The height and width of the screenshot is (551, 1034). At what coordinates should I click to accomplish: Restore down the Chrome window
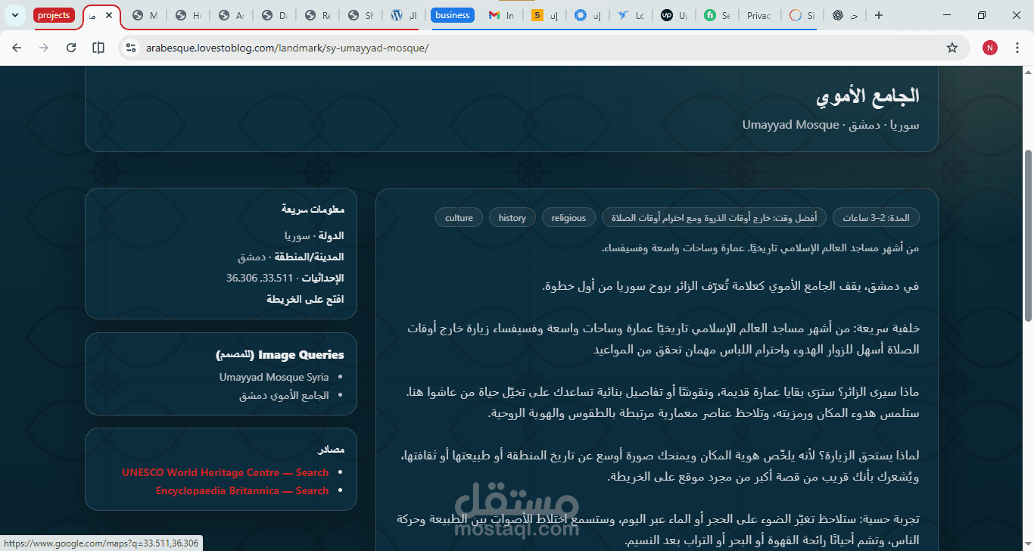coord(982,15)
